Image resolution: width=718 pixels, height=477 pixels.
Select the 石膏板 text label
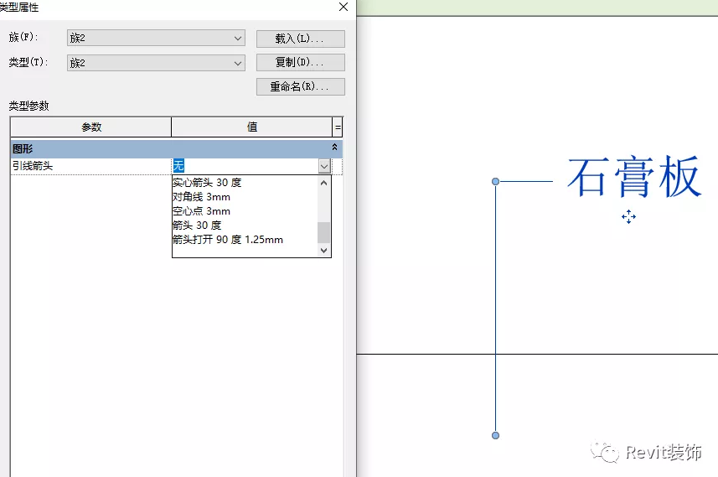click(x=633, y=178)
